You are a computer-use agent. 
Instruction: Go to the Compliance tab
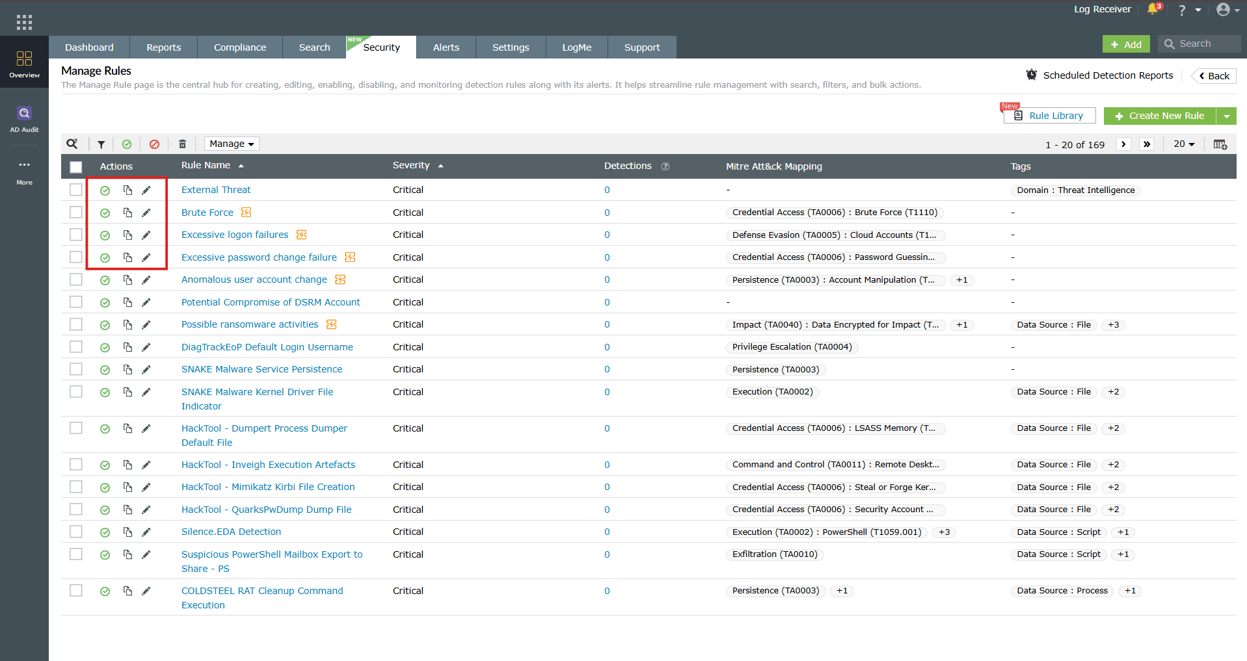[240, 47]
